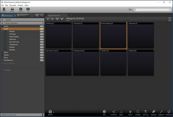Image resolution: width=173 pixels, height=117 pixels.
Task: Select the Thanksgiving tree item
Action: click(x=14, y=45)
